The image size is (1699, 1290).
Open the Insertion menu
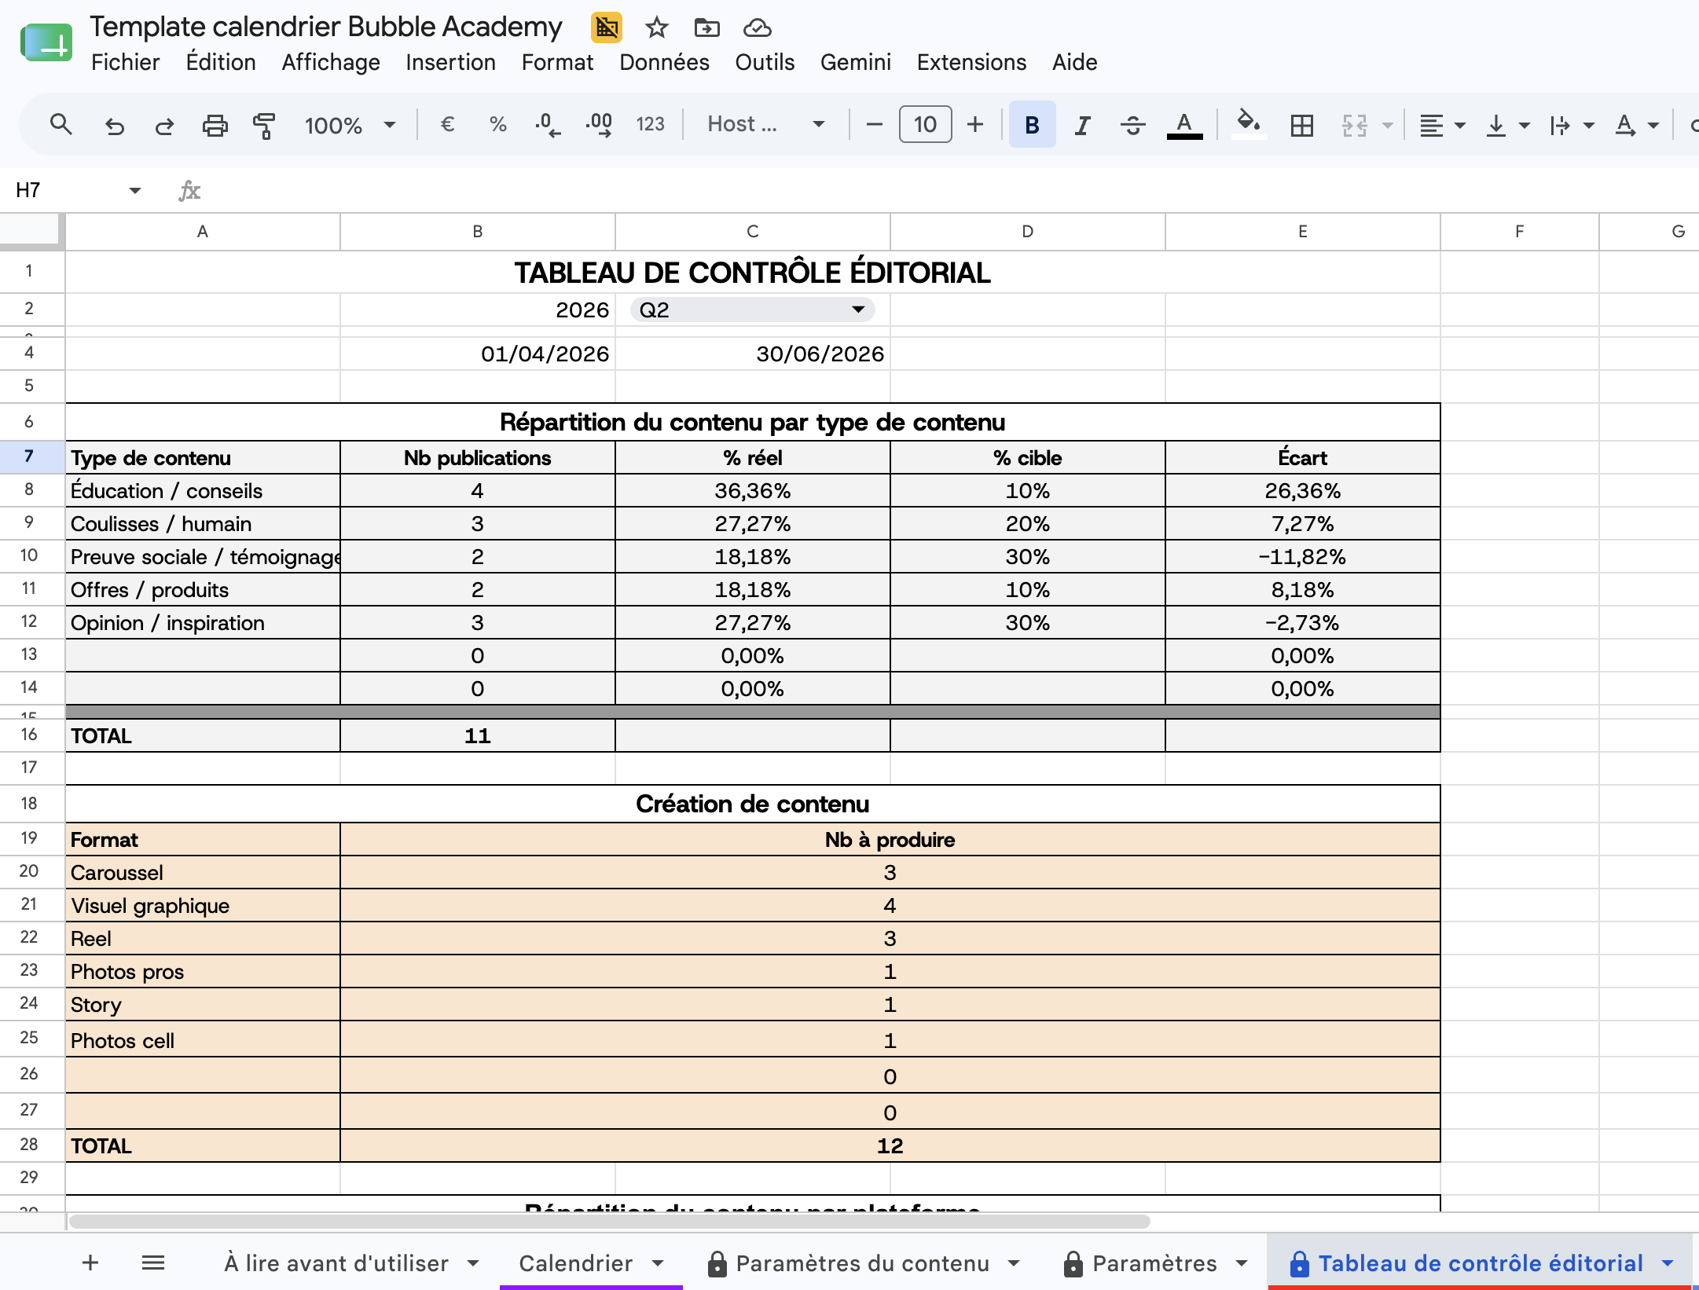(450, 62)
